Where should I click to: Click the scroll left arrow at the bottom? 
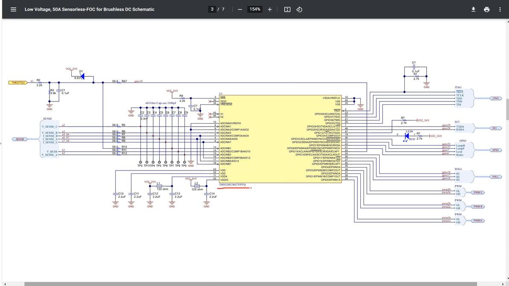click(5, 284)
